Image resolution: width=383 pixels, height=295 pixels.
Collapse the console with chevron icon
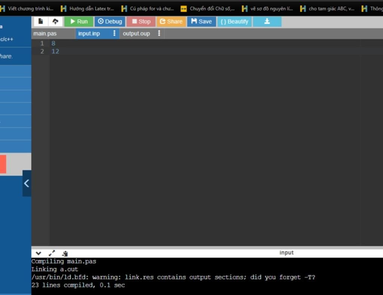(x=39, y=253)
